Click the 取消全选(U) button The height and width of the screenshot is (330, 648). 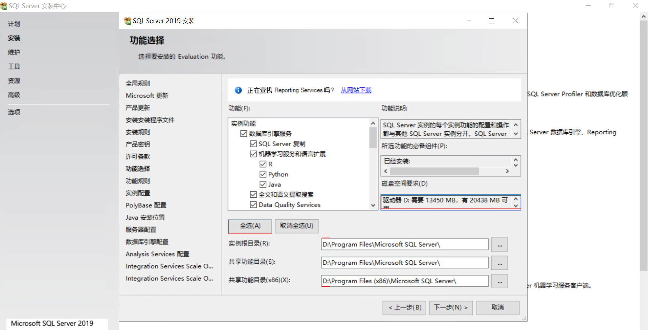(297, 226)
